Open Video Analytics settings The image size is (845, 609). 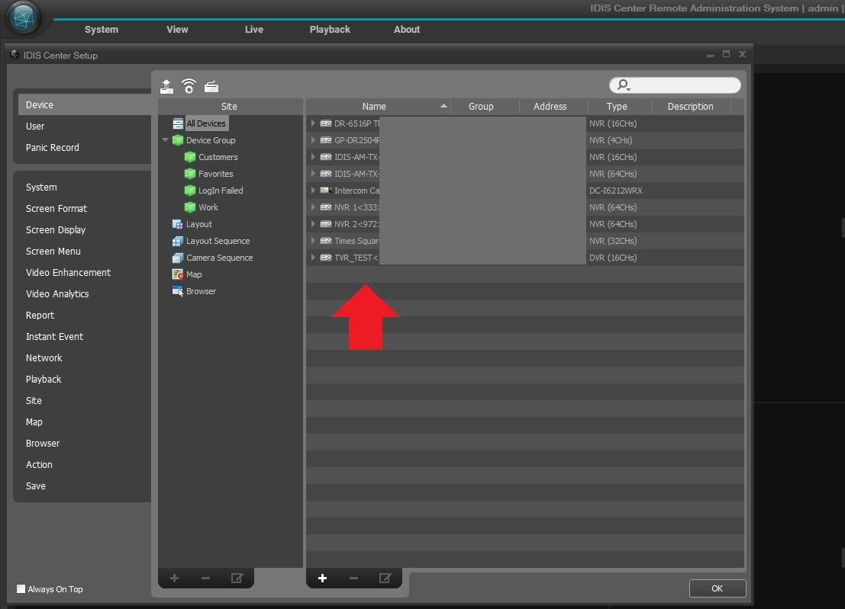coord(58,293)
